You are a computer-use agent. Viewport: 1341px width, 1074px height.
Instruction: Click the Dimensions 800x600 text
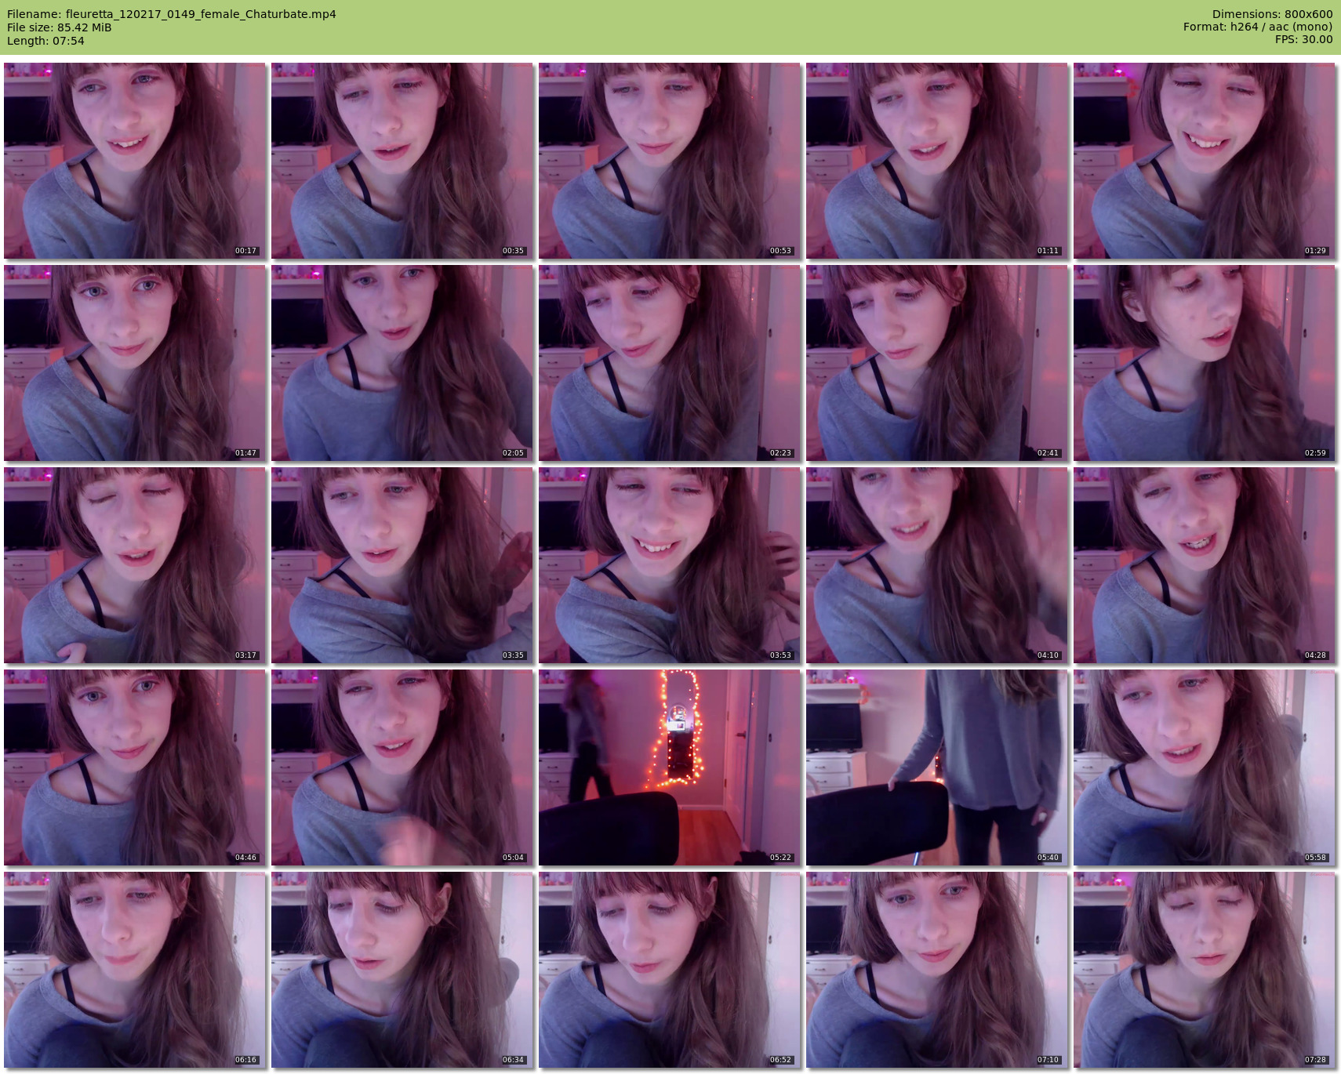tap(1272, 14)
